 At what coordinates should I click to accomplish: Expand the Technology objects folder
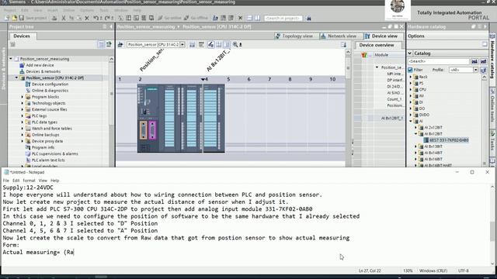tap(23, 103)
